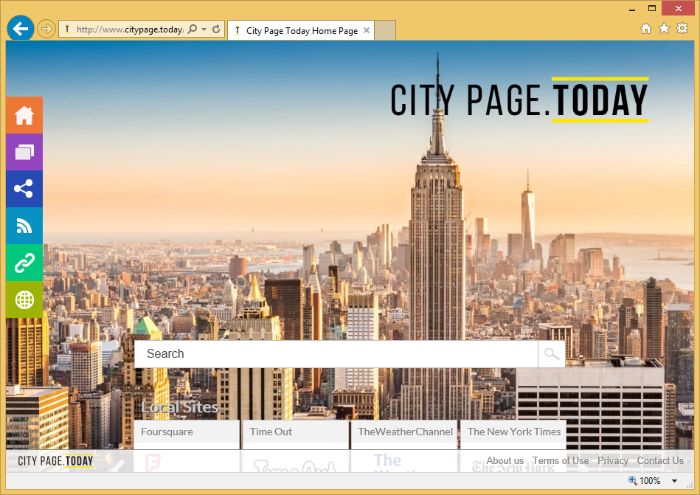Image resolution: width=700 pixels, height=495 pixels.
Task: Click the URL address bar text
Action: click(x=130, y=30)
